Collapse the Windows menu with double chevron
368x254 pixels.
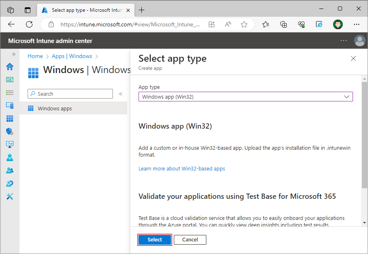pyautogui.click(x=121, y=94)
